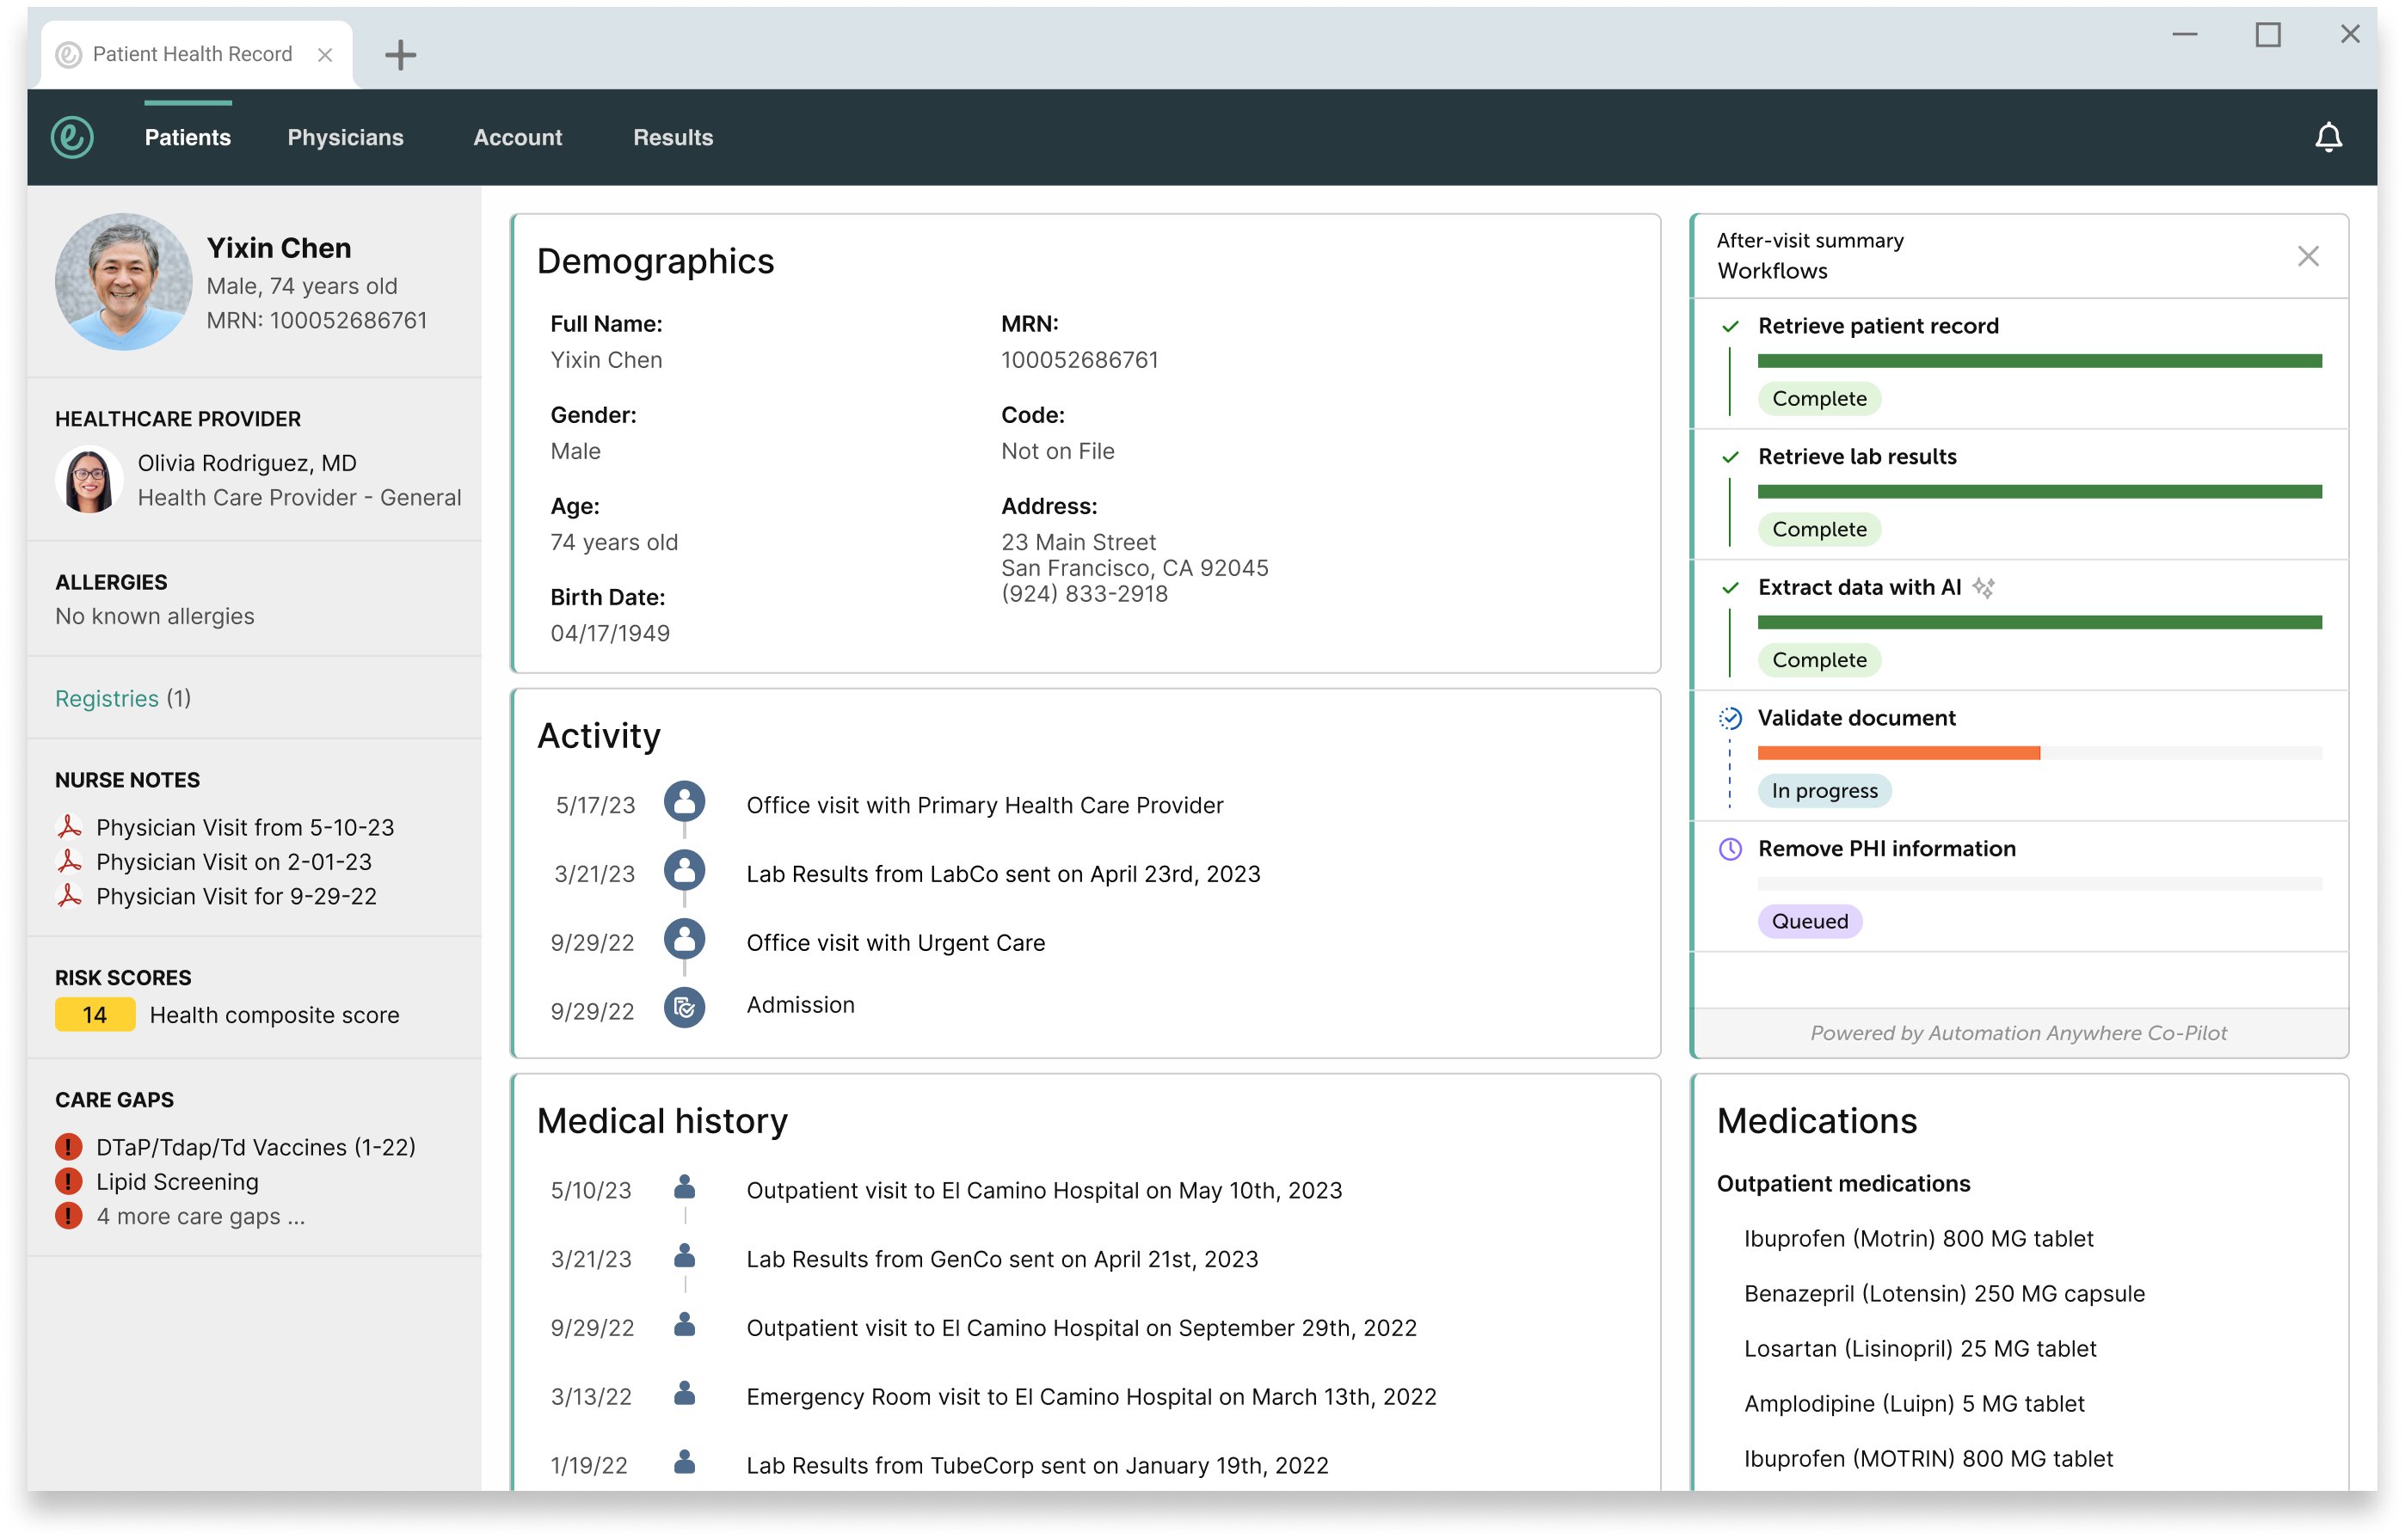The height and width of the screenshot is (1539, 2405).
Task: Click the care gap alert icon for Lipid Screening
Action: click(68, 1181)
